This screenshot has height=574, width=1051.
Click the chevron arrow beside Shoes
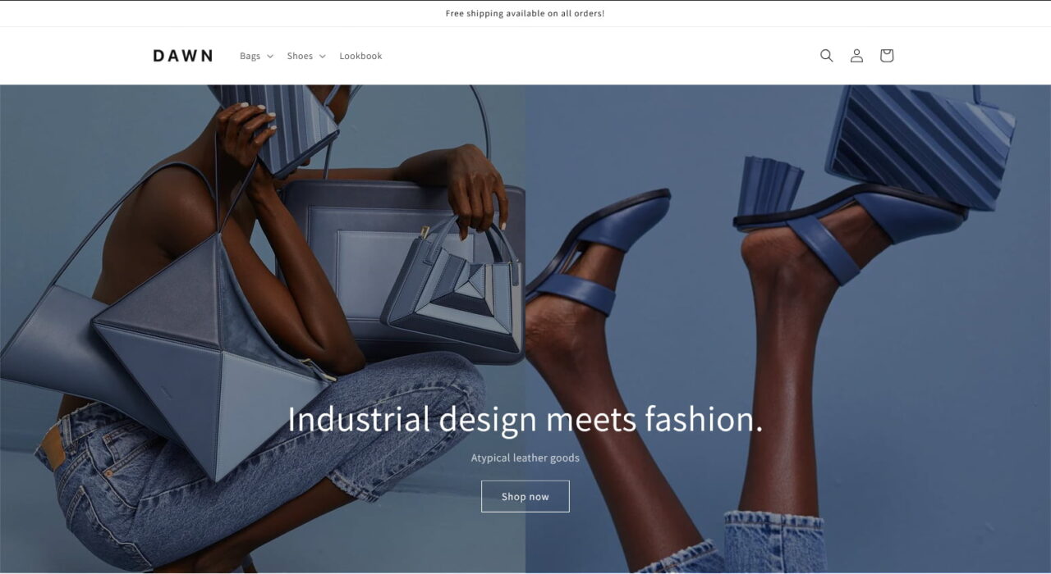[x=322, y=57]
